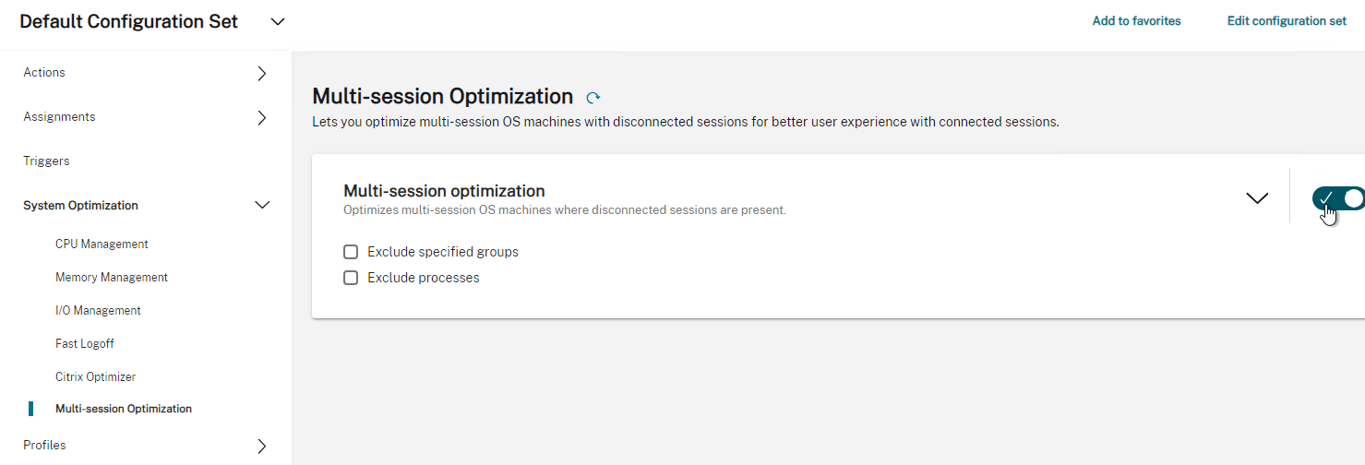Expand the Actions section chevron
The height and width of the screenshot is (465, 1365).
click(x=262, y=73)
